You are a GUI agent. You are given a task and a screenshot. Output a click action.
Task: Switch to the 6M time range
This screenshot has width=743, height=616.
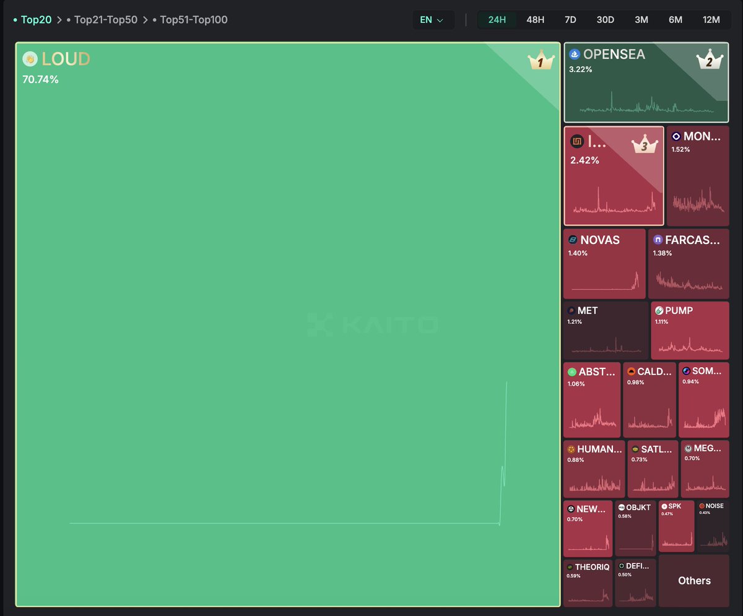tap(676, 20)
